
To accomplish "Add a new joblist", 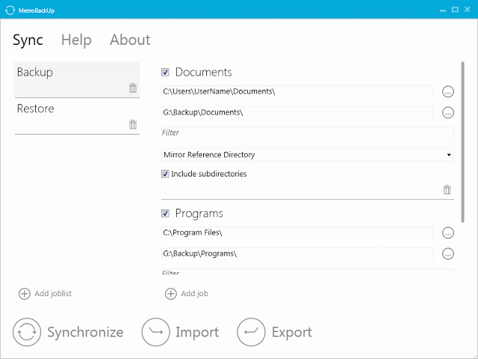I will pyautogui.click(x=45, y=294).
